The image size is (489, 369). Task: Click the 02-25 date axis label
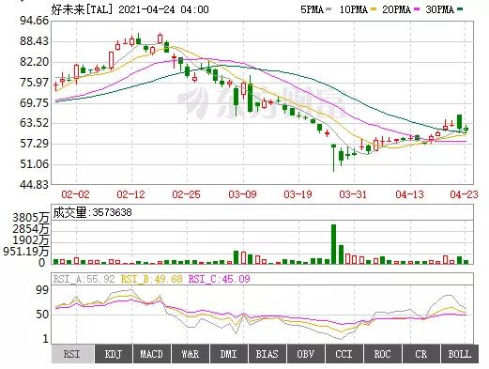187,194
